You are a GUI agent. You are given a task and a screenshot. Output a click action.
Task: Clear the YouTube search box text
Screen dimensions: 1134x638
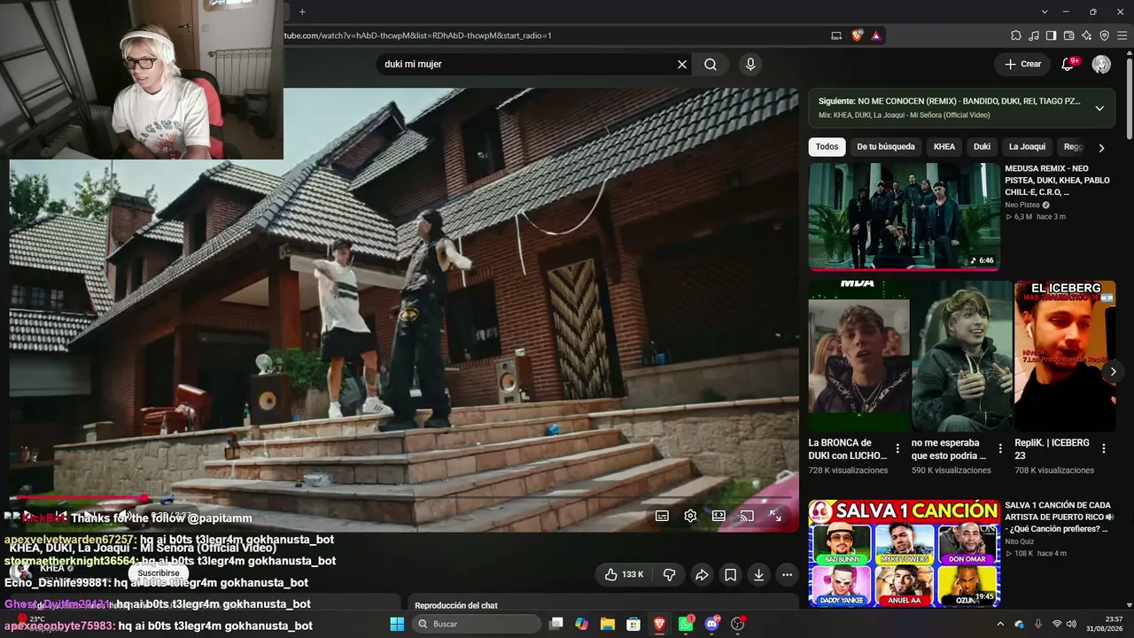(x=682, y=65)
